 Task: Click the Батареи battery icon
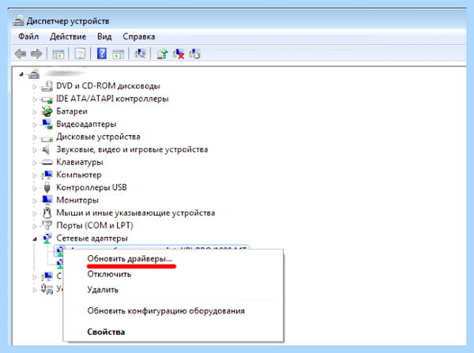(x=47, y=111)
